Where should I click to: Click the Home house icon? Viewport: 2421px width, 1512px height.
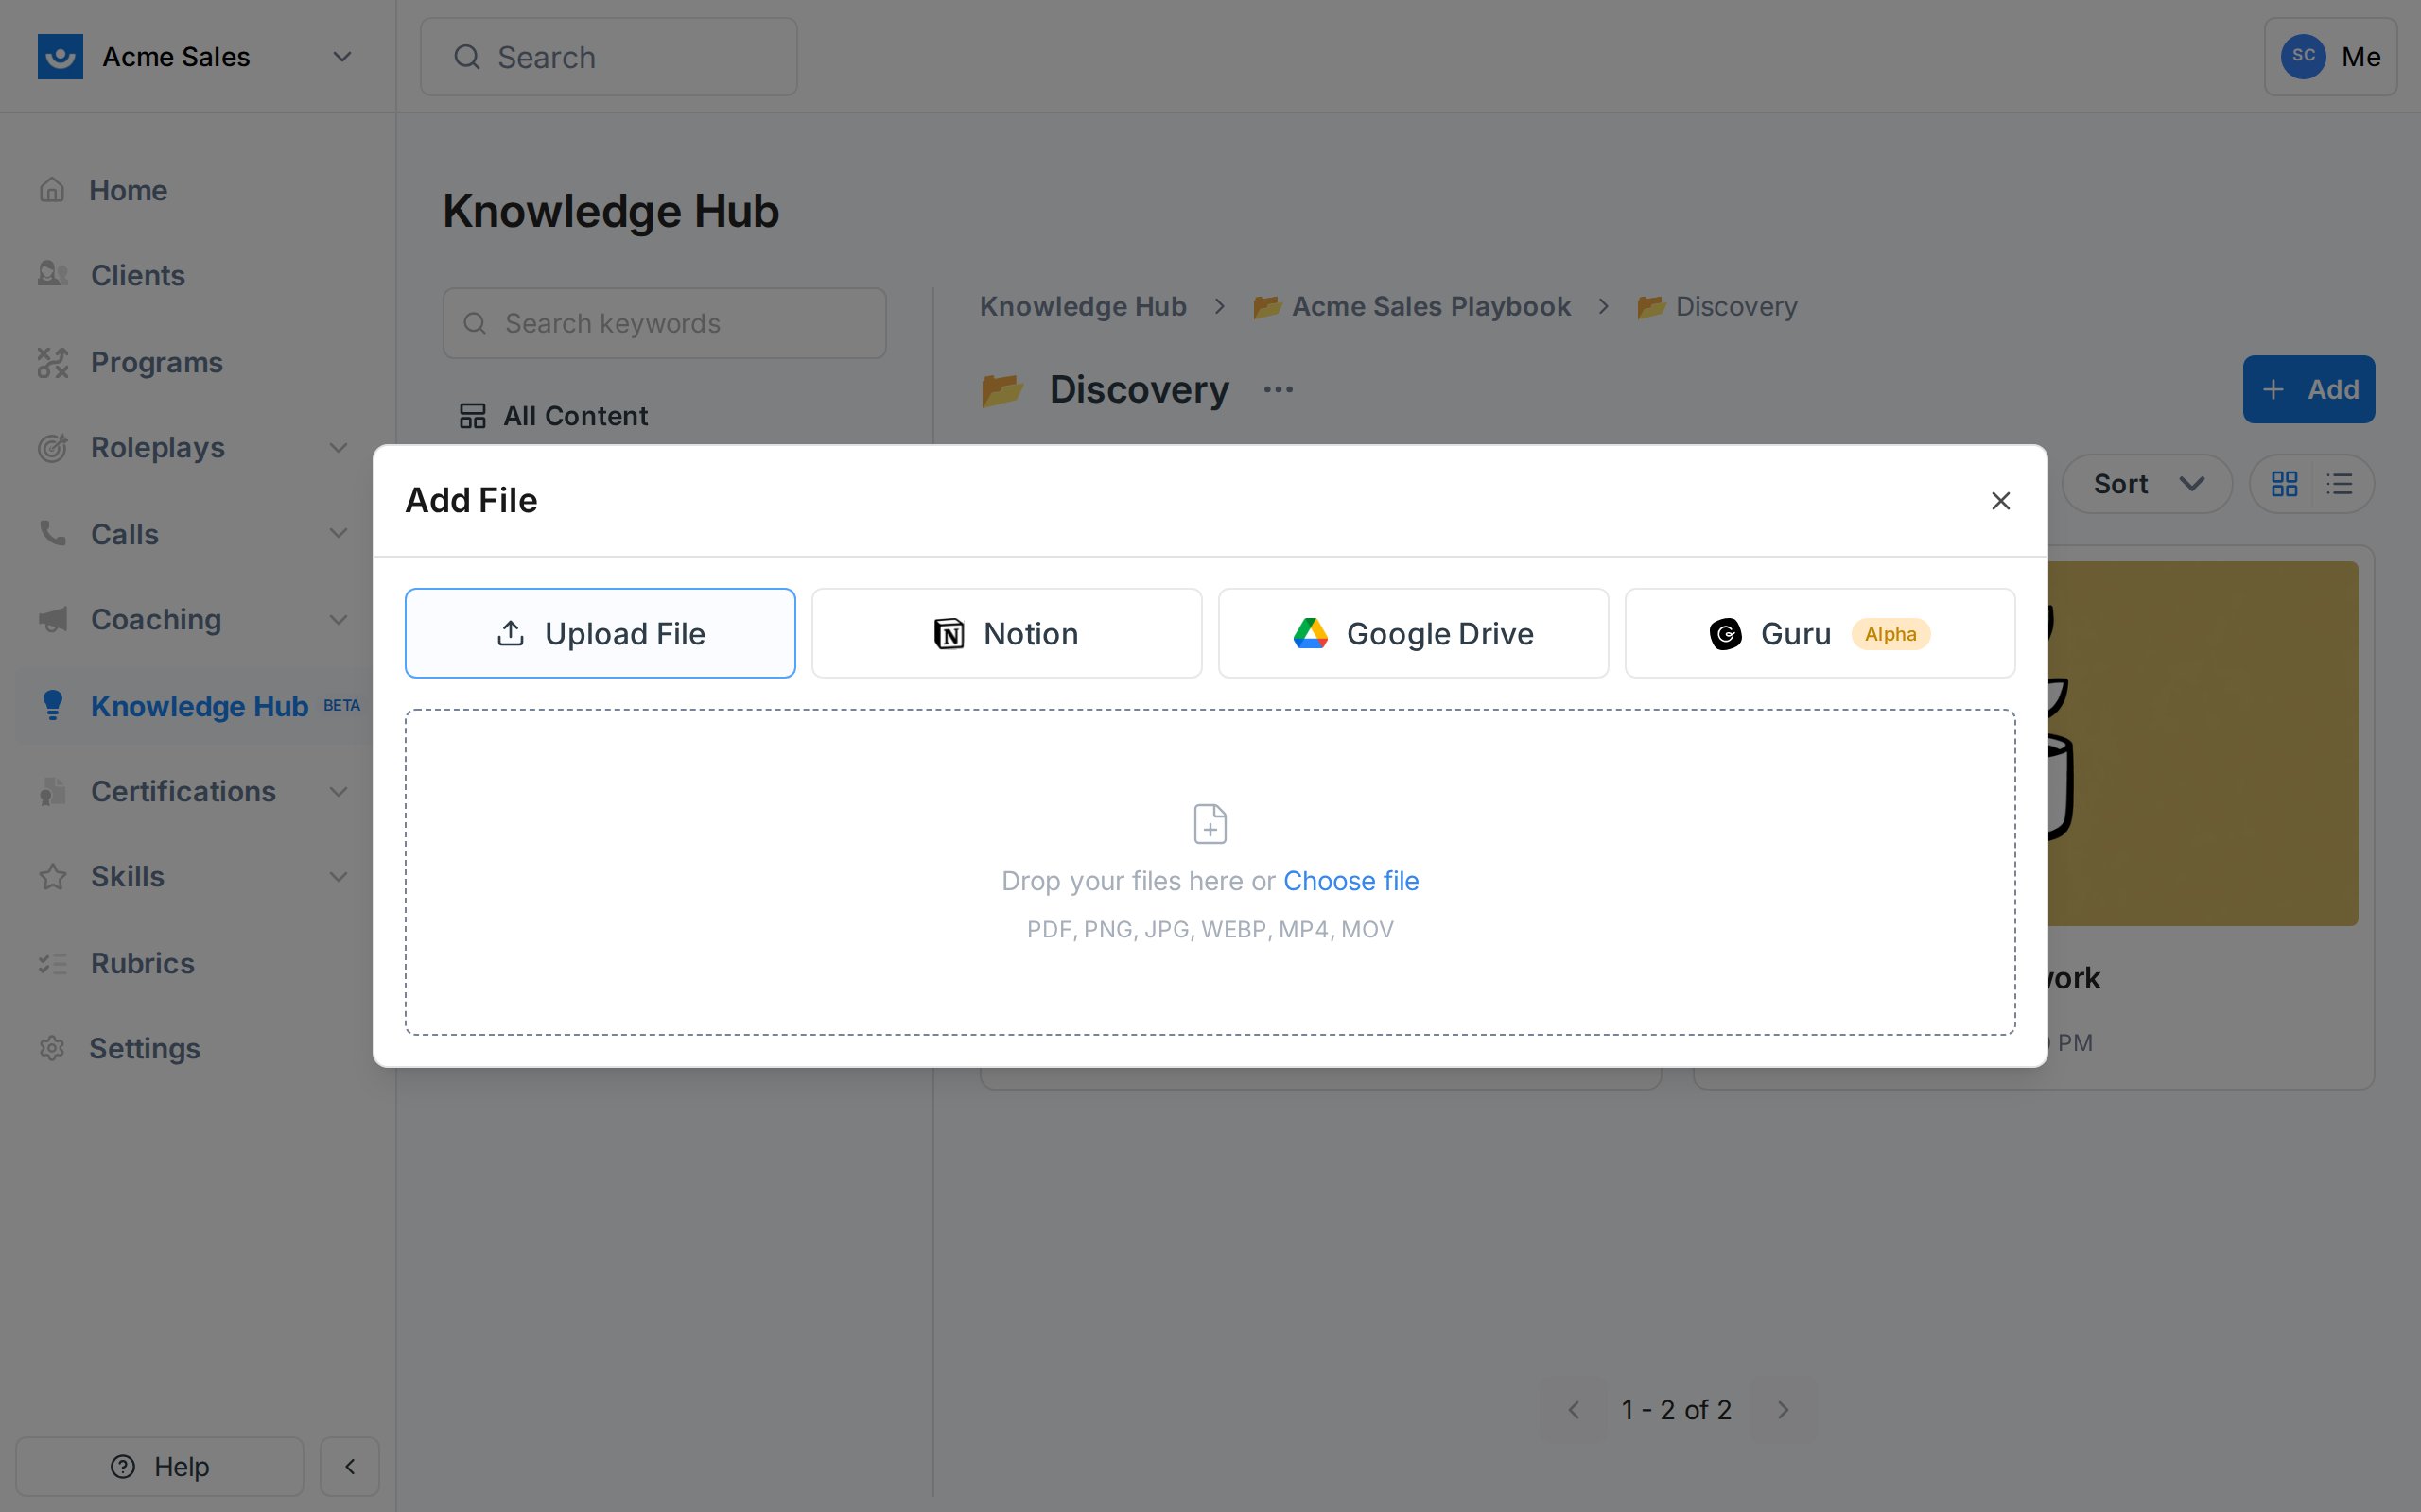coord(52,190)
